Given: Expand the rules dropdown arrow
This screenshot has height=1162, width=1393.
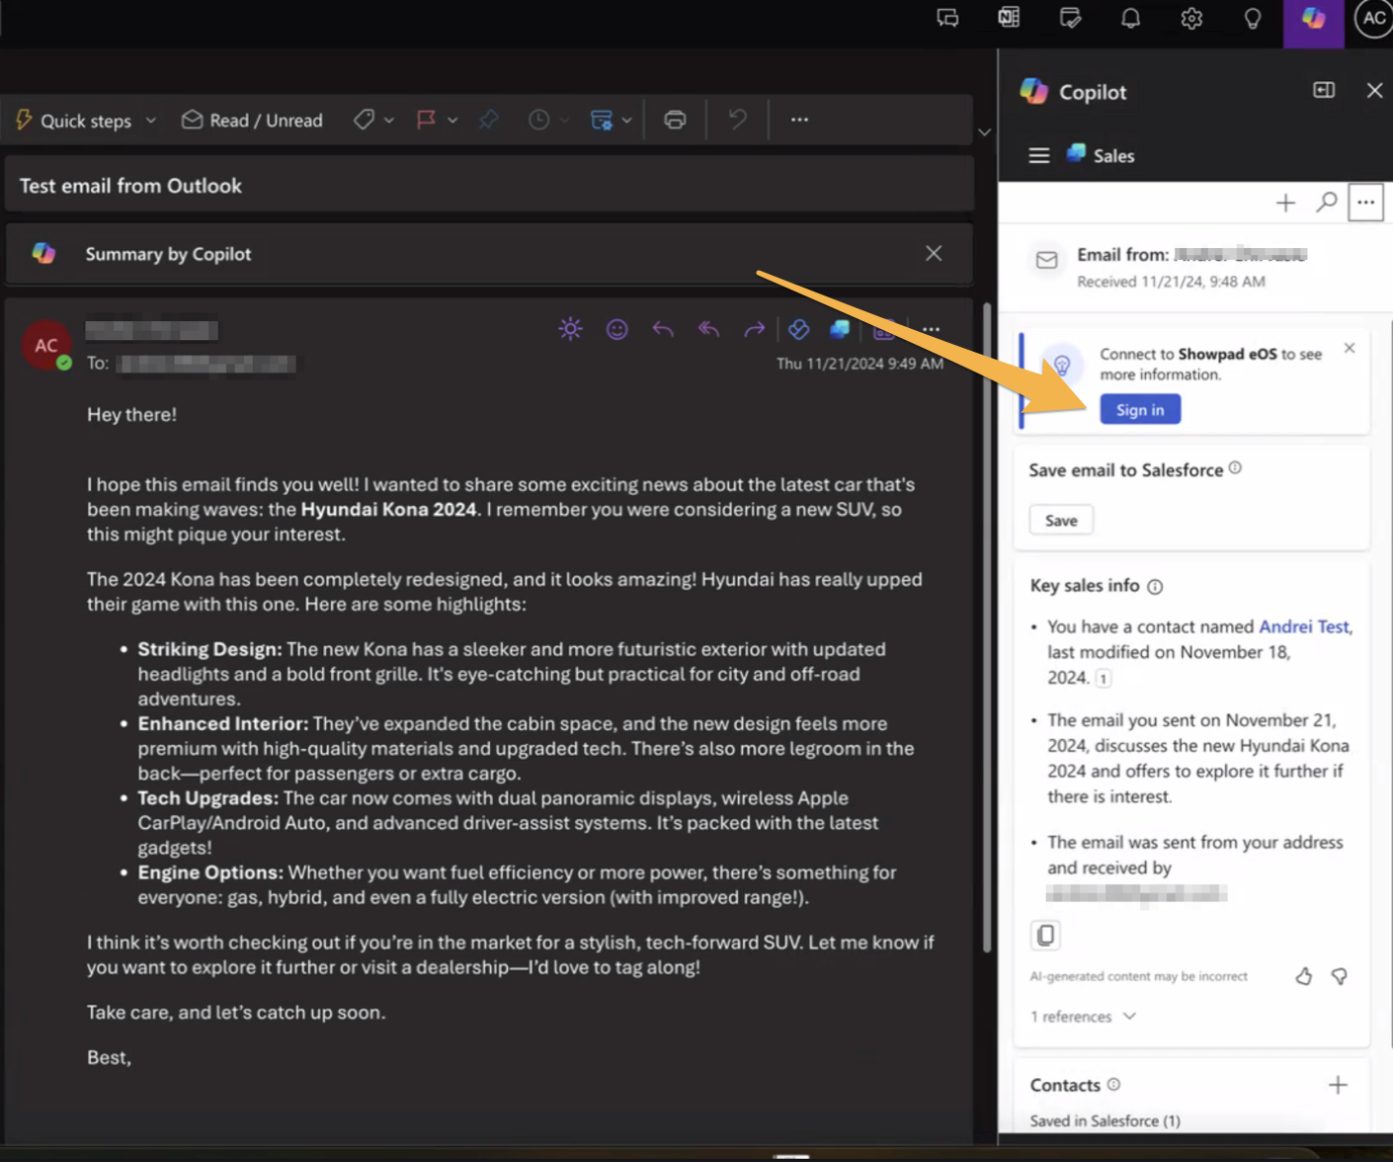Looking at the screenshot, I should click(x=627, y=121).
